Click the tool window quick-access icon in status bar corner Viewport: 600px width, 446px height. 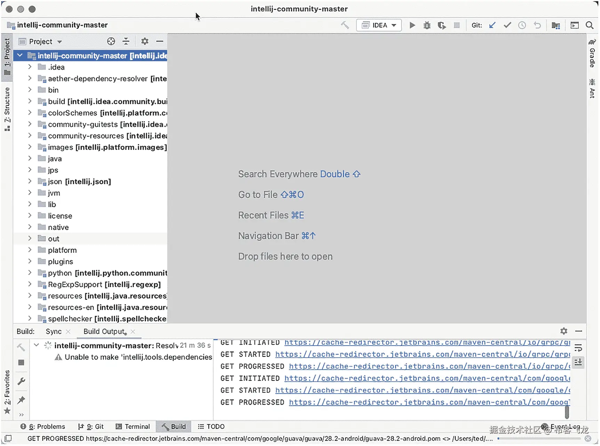[x=8, y=438]
